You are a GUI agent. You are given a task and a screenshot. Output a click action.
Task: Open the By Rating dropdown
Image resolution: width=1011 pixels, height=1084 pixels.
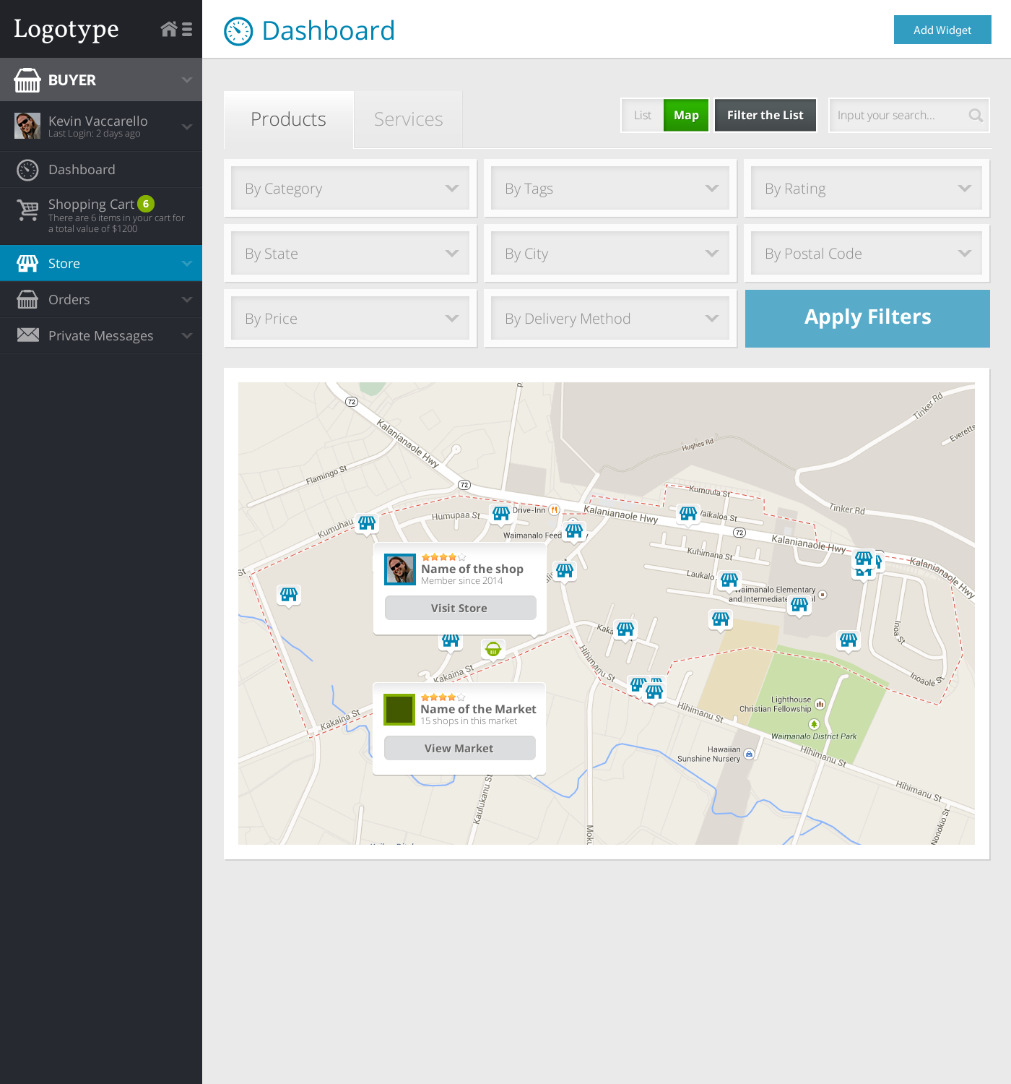(867, 188)
